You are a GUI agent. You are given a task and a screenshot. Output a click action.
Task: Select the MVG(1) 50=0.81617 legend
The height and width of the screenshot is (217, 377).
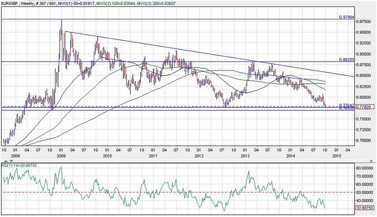[76, 3]
